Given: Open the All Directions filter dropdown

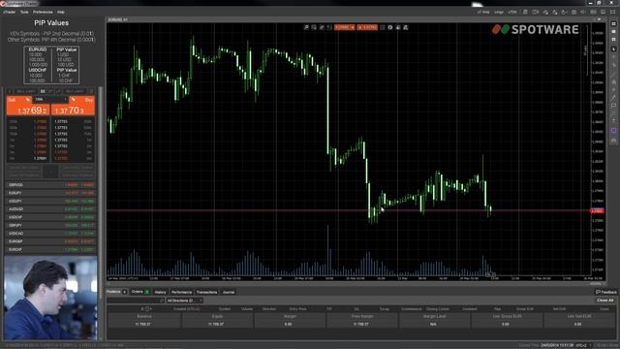Looking at the screenshot, I should point(184,301).
